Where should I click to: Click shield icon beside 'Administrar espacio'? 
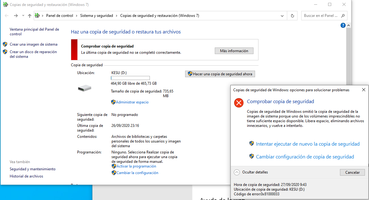coord(113,102)
